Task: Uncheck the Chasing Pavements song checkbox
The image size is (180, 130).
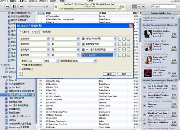Action: click(47, 121)
